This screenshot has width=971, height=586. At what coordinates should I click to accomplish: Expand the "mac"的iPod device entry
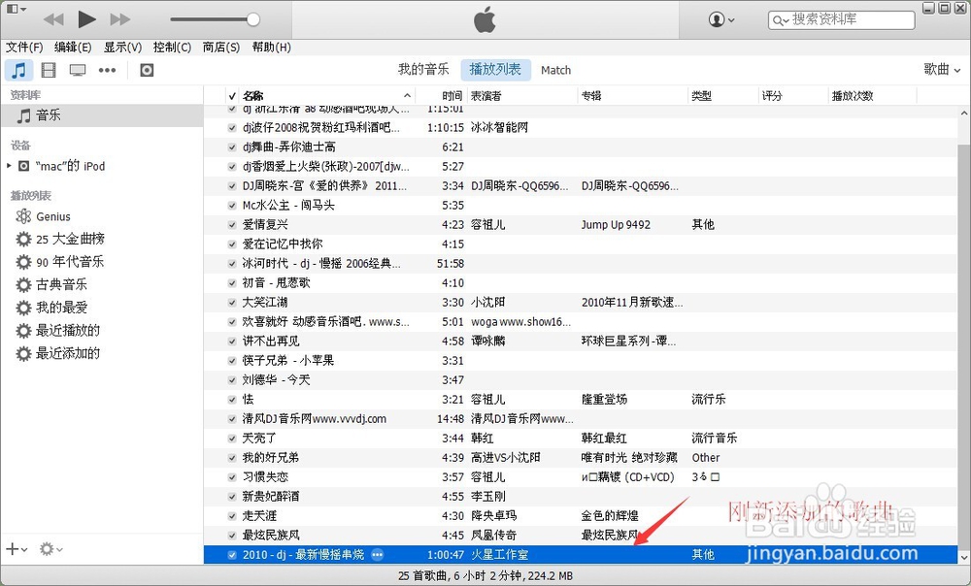9,165
